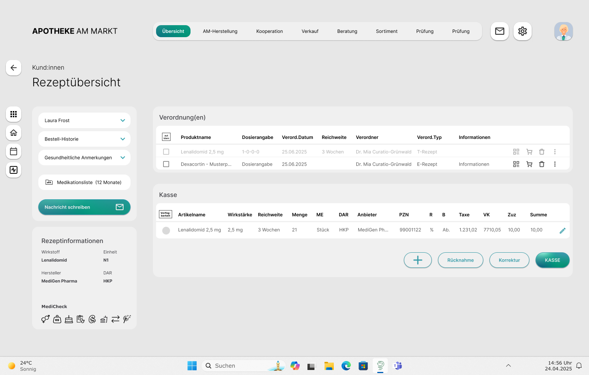
Task: Show hidden tray icons chevron
Action: 508,366
